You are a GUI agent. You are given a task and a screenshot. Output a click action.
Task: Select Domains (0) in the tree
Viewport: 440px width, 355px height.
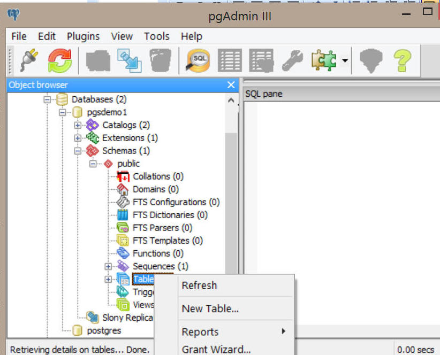tap(156, 189)
